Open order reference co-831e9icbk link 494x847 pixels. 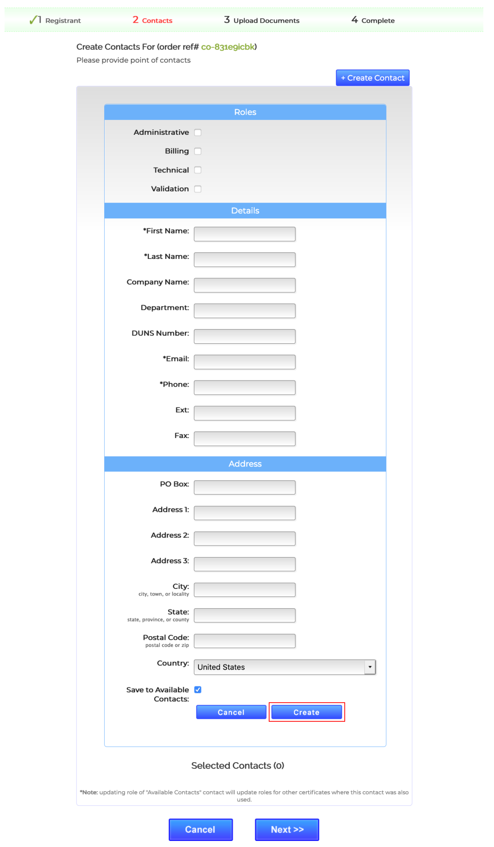pos(228,47)
